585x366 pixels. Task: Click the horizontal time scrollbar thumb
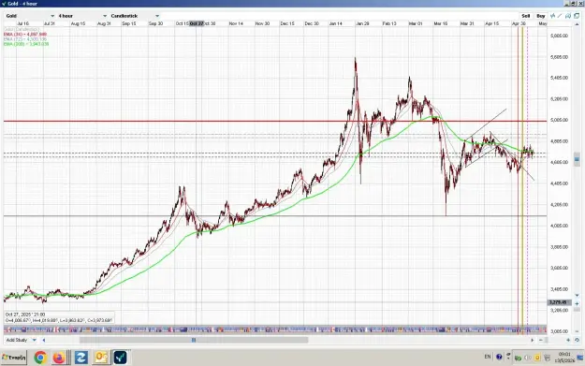194,340
